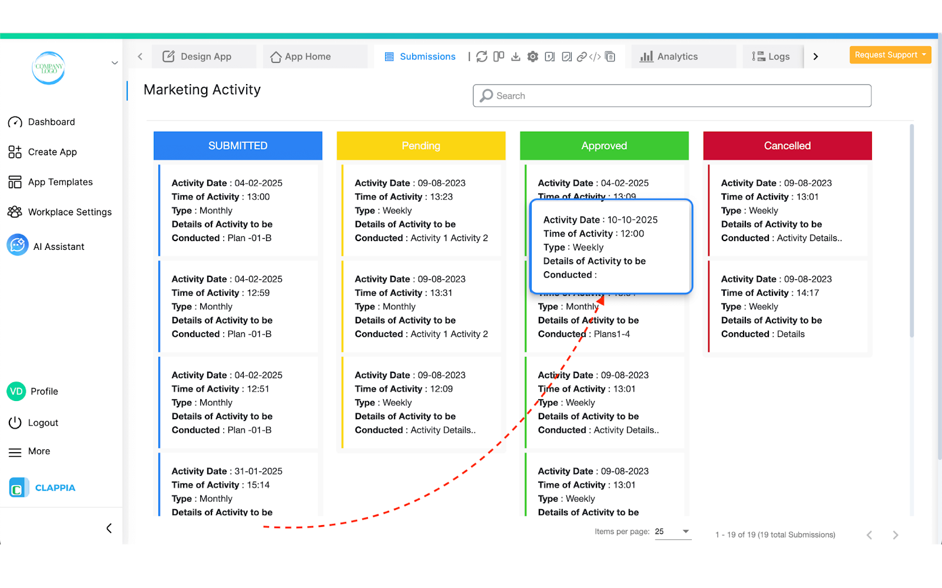The width and height of the screenshot is (942, 588).
Task: Open Dashboard from the sidebar
Action: 51,122
